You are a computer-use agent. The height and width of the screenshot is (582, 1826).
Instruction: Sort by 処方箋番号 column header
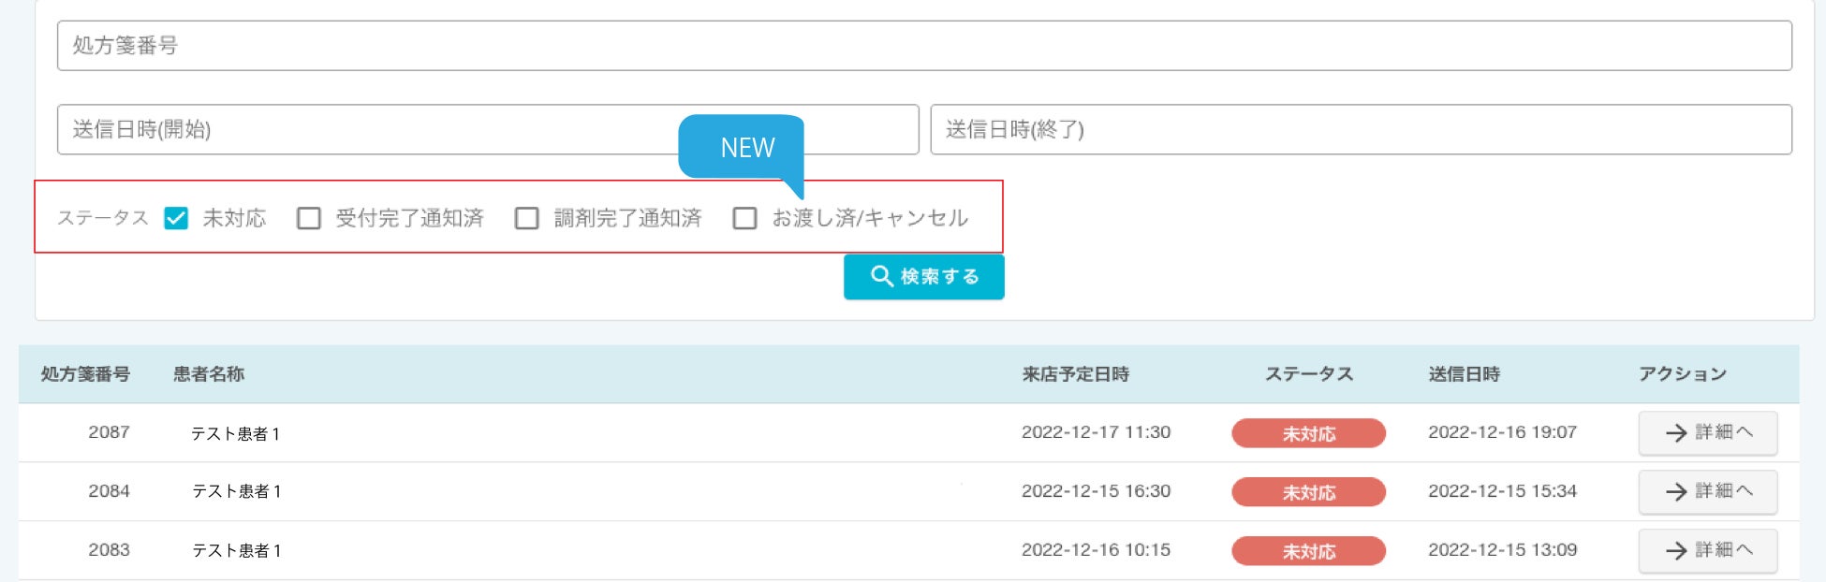85,374
